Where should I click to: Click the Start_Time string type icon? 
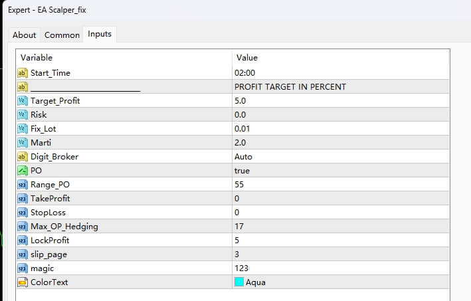click(22, 72)
